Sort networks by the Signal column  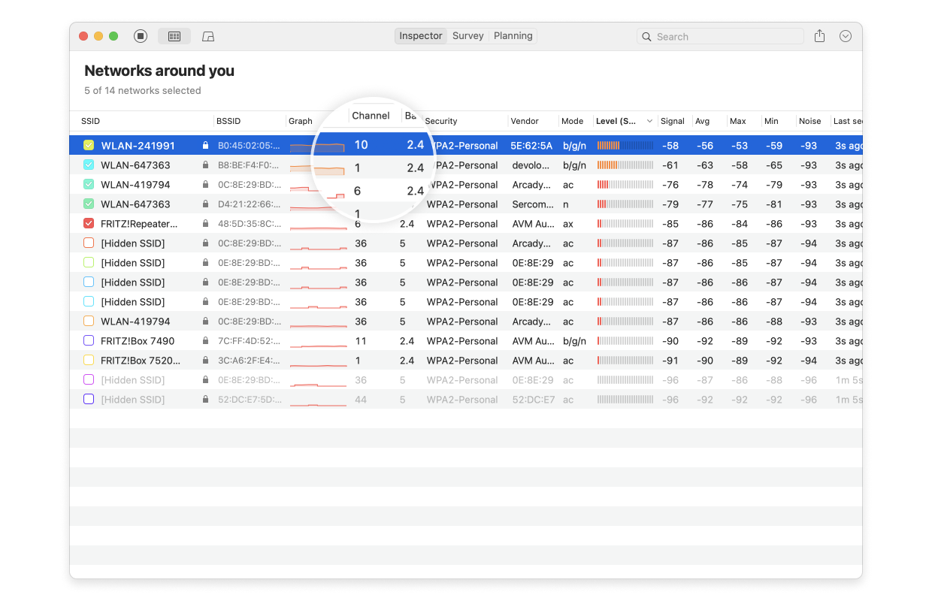tap(672, 121)
